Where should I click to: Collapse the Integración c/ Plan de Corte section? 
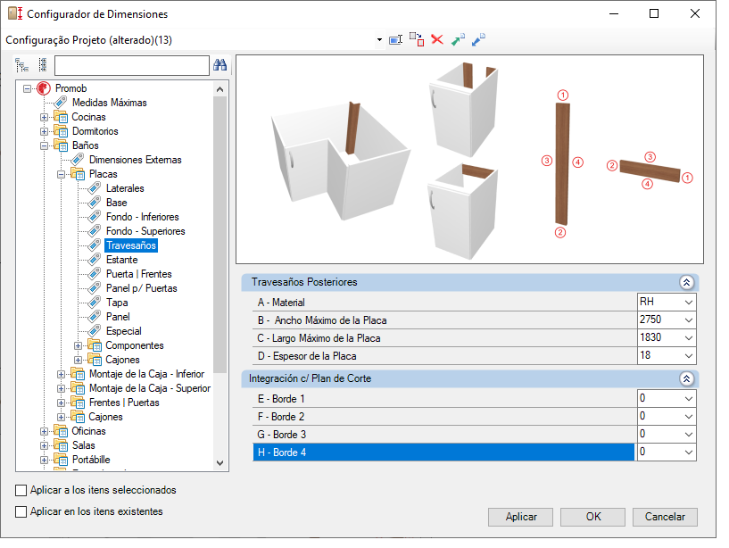[687, 378]
